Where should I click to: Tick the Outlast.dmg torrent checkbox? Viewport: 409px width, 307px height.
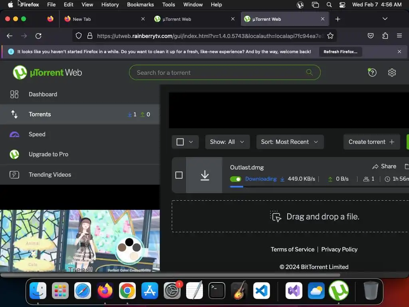(179, 175)
